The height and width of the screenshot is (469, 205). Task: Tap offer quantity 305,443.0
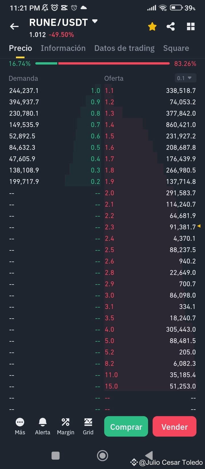[181, 329]
